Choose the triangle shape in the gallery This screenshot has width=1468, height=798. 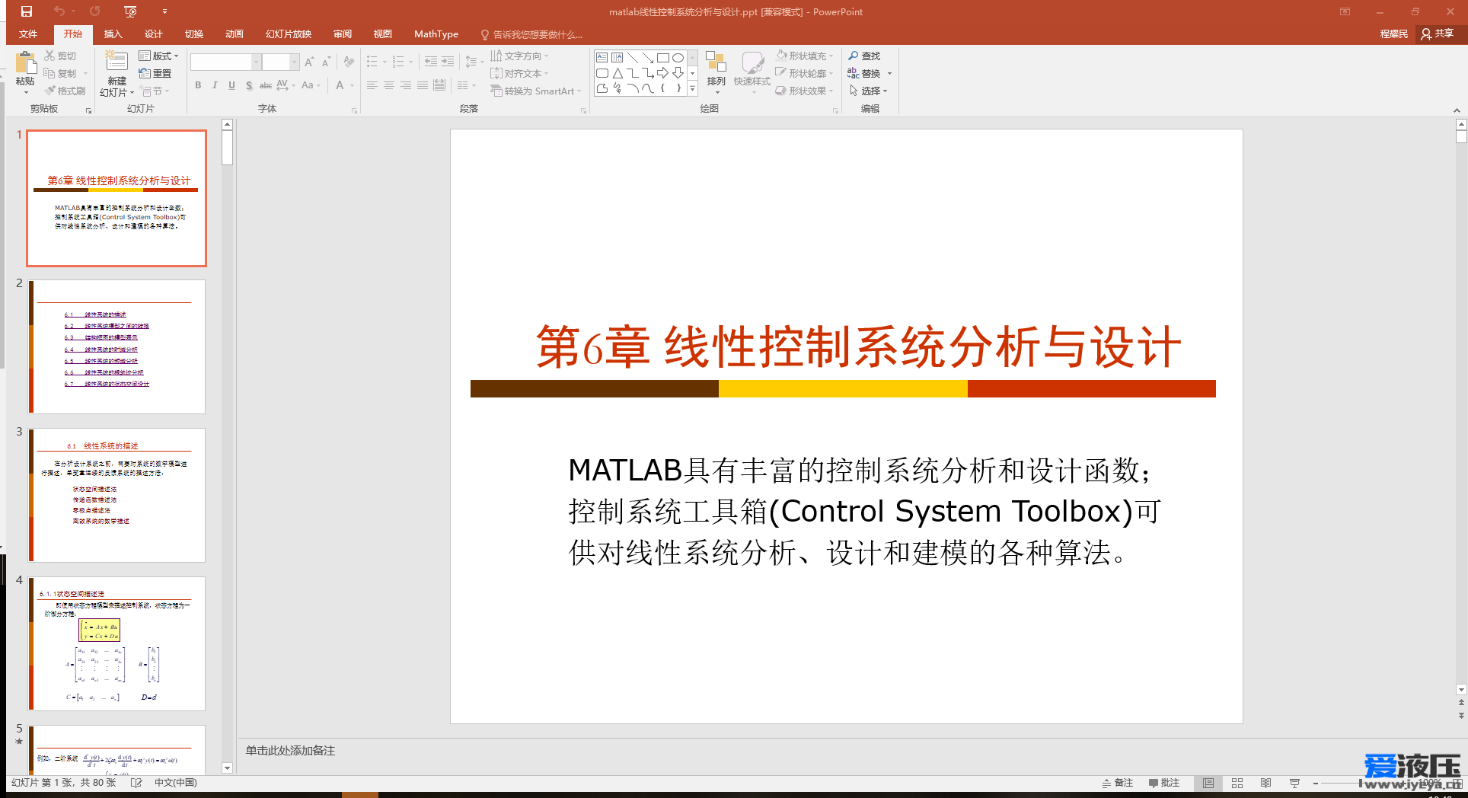coord(618,73)
